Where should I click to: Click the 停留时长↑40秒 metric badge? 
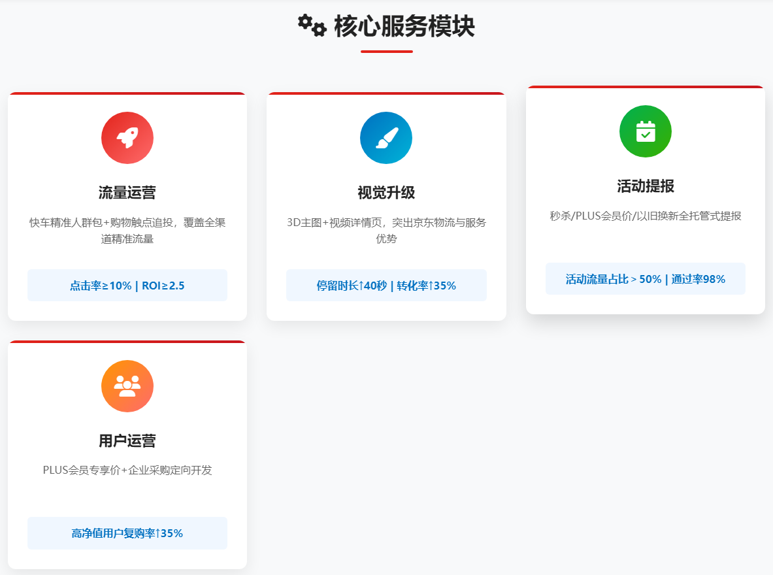click(x=386, y=286)
